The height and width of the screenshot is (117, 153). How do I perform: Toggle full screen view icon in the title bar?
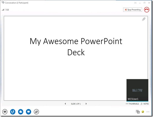tap(135, 3)
